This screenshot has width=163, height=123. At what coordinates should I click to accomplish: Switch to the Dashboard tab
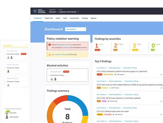pyautogui.click(x=38, y=18)
